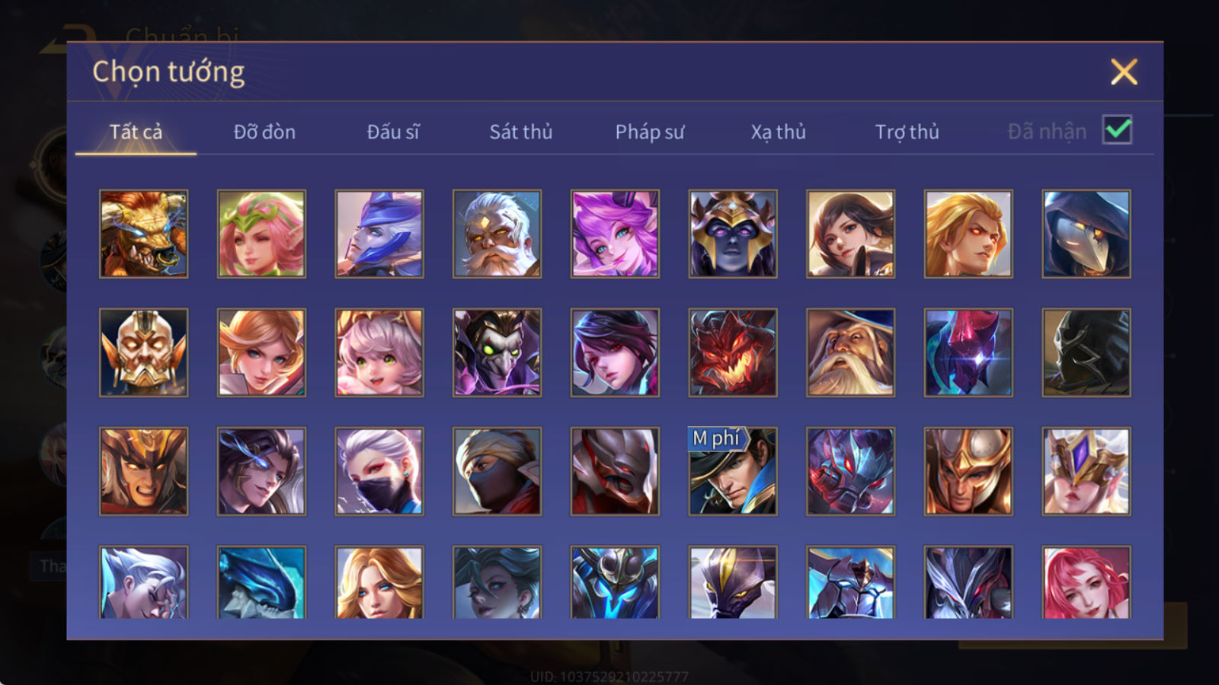Switch to the Trợ thủ tab
The image size is (1219, 685).
pos(907,132)
